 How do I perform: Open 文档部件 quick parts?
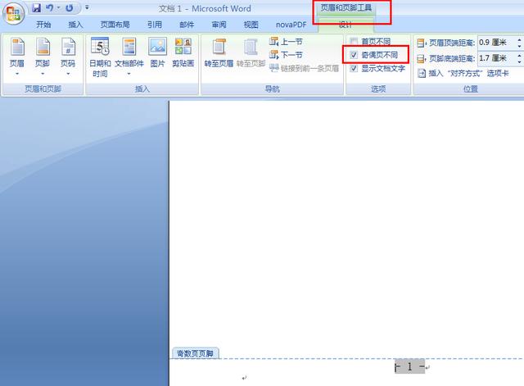point(129,57)
